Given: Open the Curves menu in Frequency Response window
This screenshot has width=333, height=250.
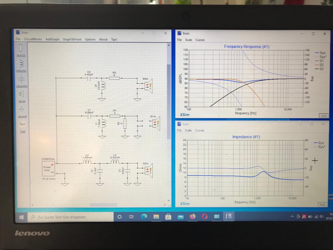Looking at the screenshot, I should [200, 40].
